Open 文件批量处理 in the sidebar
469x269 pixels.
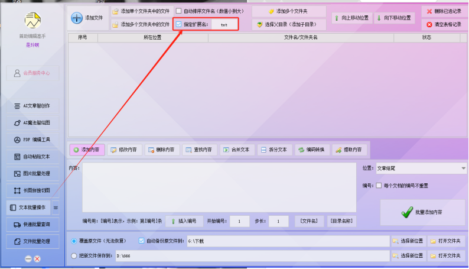point(32,241)
